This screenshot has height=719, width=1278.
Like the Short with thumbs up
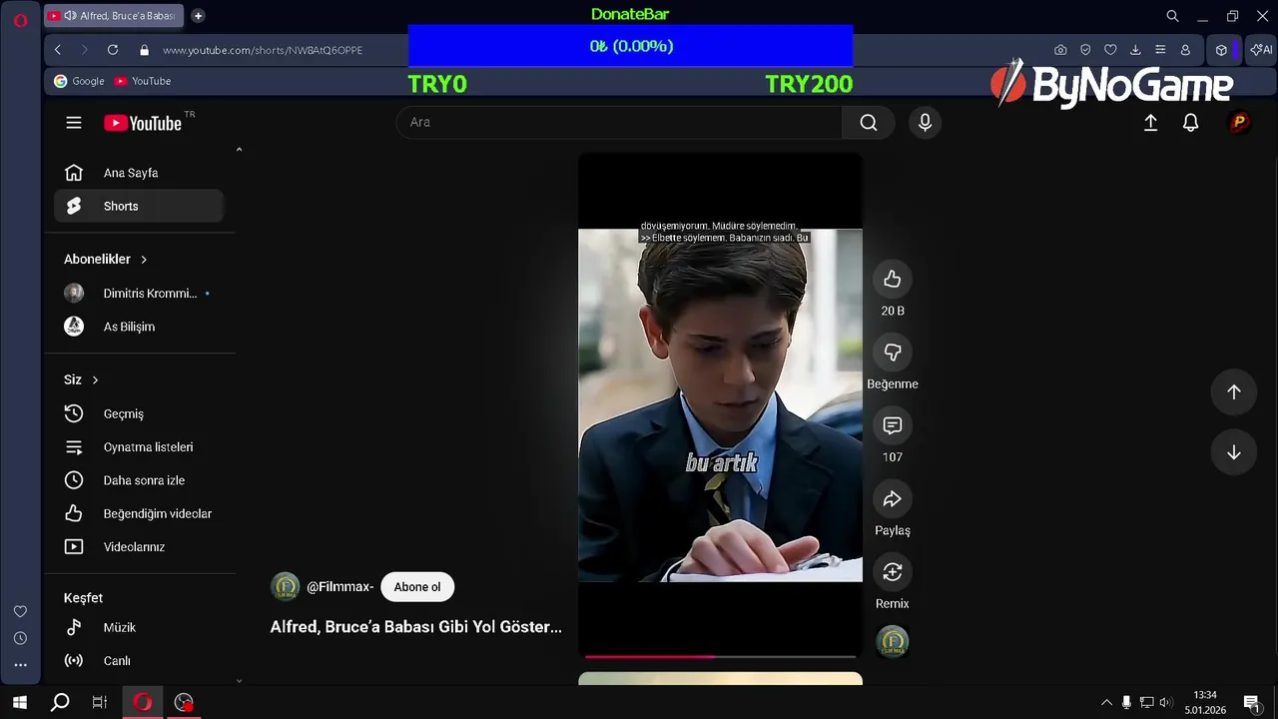[893, 280]
